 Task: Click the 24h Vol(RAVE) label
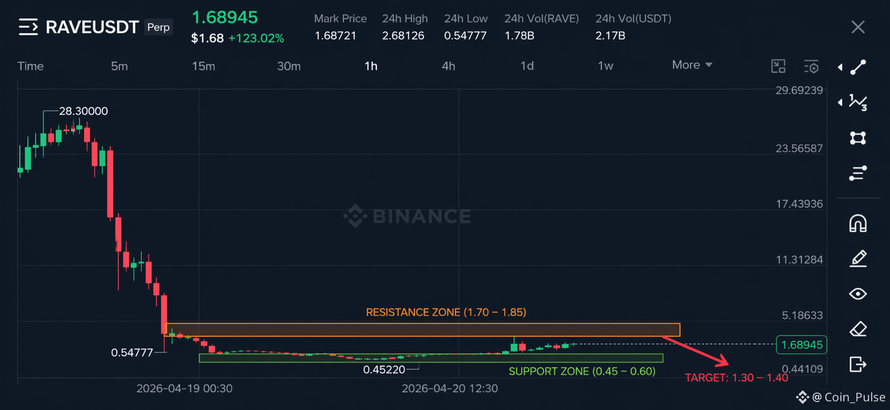click(542, 18)
